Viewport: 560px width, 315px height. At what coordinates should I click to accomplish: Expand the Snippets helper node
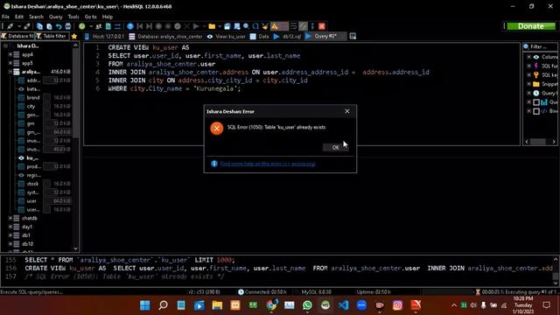click(528, 84)
